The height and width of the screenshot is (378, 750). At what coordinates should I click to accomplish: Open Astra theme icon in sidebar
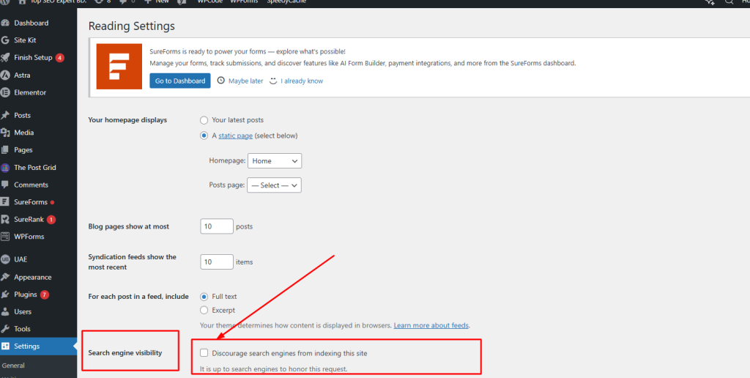(x=6, y=75)
